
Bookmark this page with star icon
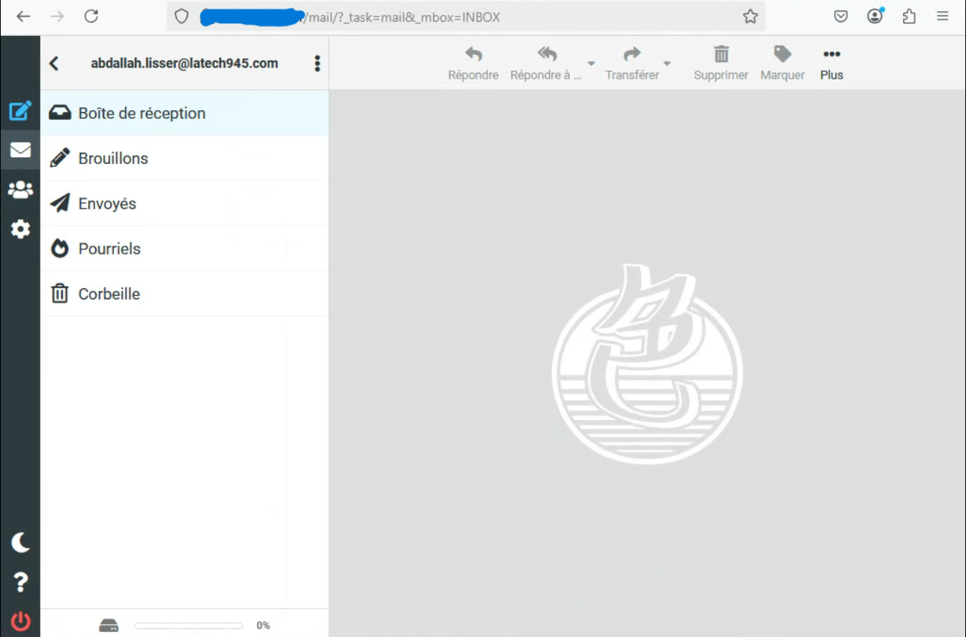pyautogui.click(x=750, y=16)
